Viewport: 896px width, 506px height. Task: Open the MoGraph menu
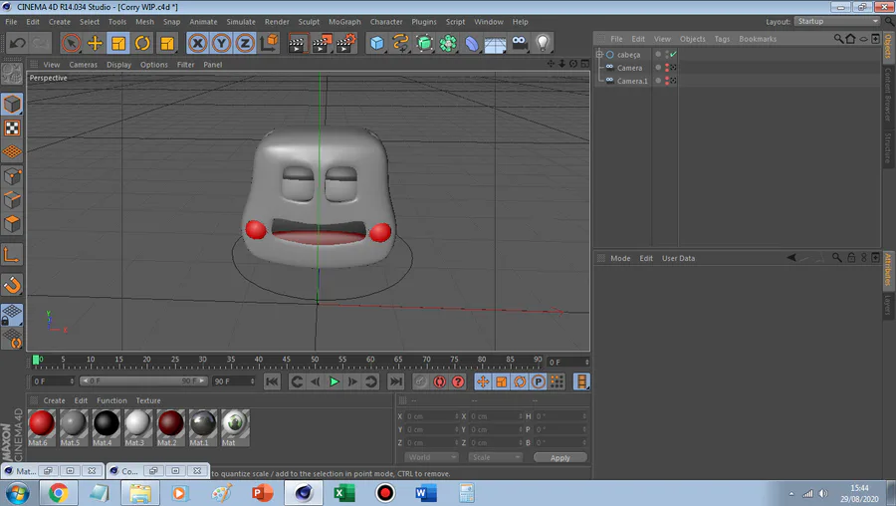point(344,21)
